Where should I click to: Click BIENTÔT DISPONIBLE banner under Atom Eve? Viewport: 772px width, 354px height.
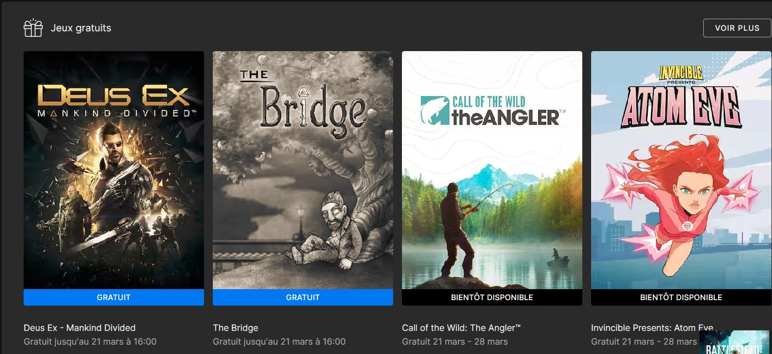tap(681, 297)
